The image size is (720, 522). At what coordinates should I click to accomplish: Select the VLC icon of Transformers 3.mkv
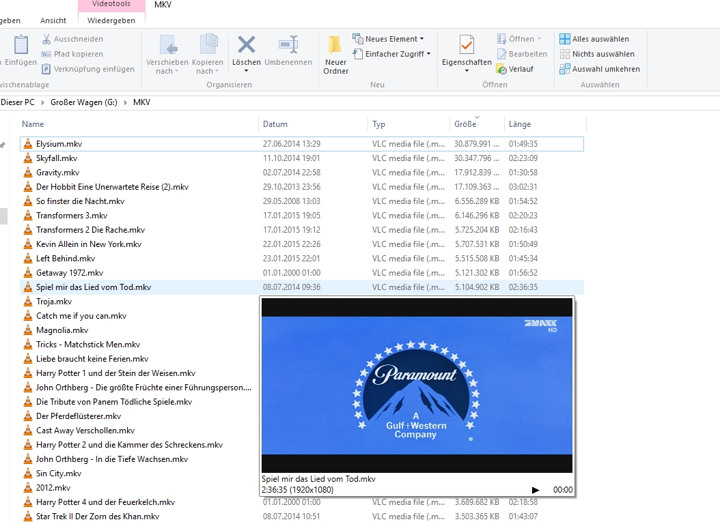click(x=28, y=215)
